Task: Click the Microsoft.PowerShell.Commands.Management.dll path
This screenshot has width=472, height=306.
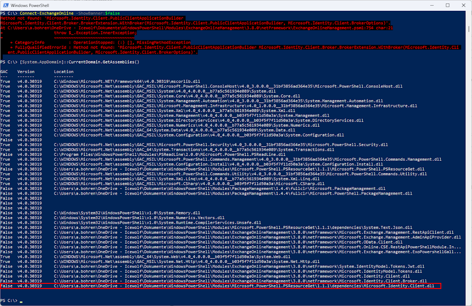Action: [x=248, y=159]
